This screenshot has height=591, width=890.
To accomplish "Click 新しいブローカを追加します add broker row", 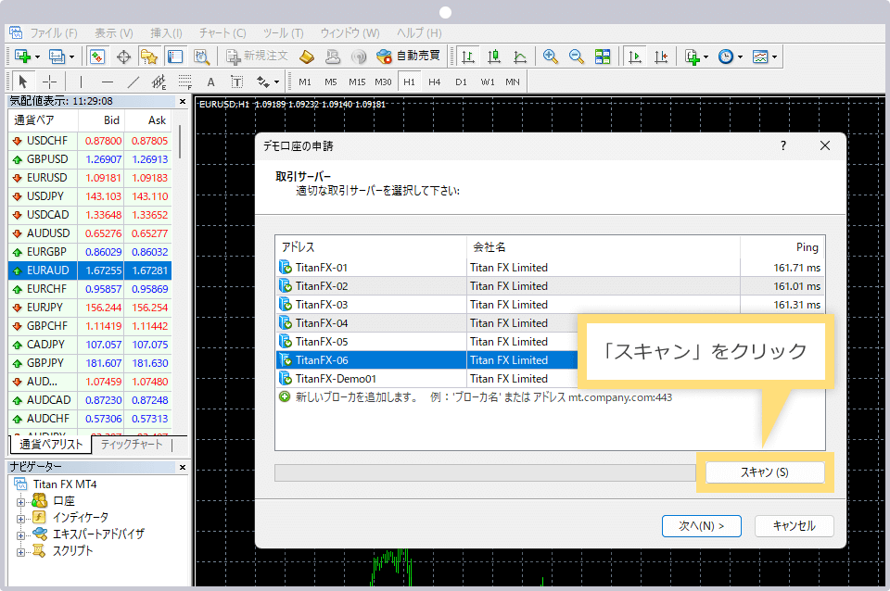I will (475, 397).
